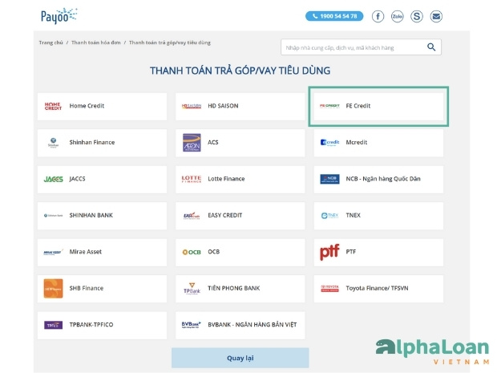Image resolution: width=497 pixels, height=373 pixels.
Task: Select TIÊN PHONG BANK provider label
Action: coord(234,288)
